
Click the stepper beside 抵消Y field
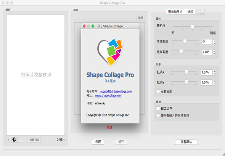point(214,83)
